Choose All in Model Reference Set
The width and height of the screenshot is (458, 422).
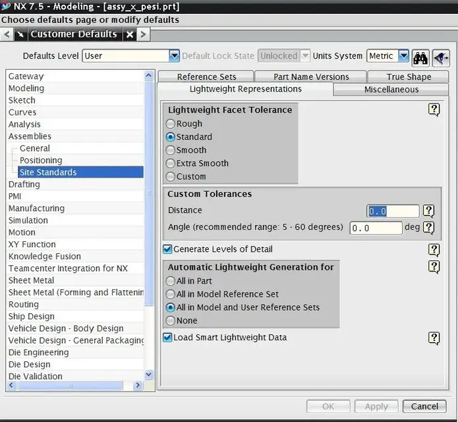point(170,294)
